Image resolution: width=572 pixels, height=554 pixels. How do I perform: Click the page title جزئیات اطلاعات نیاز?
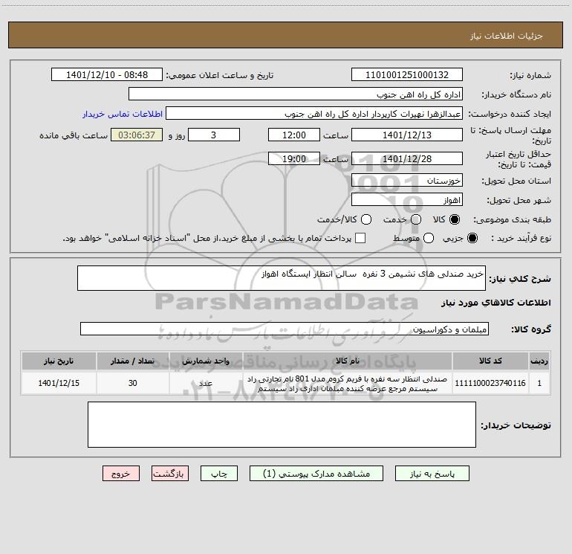(507, 36)
